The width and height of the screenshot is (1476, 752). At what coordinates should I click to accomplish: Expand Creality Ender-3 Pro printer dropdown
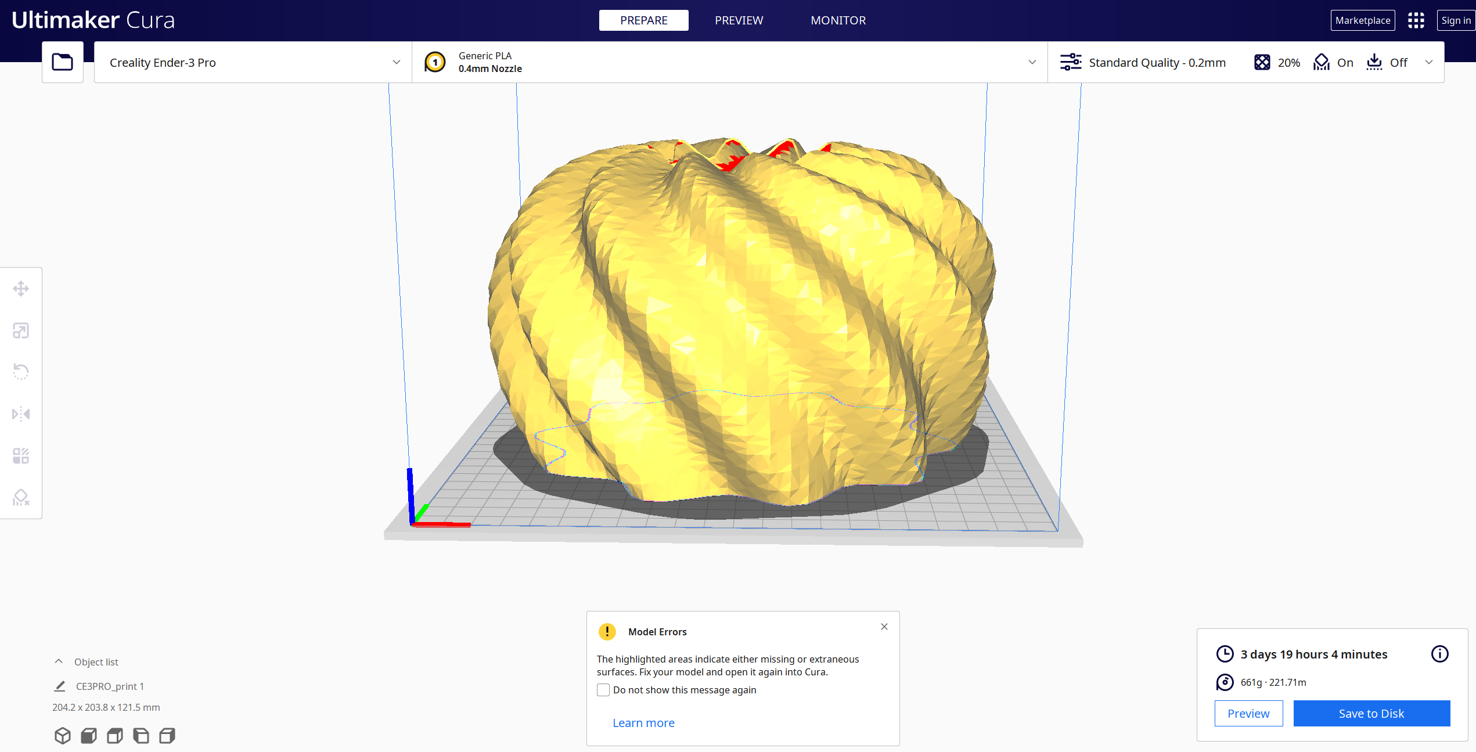tap(396, 62)
